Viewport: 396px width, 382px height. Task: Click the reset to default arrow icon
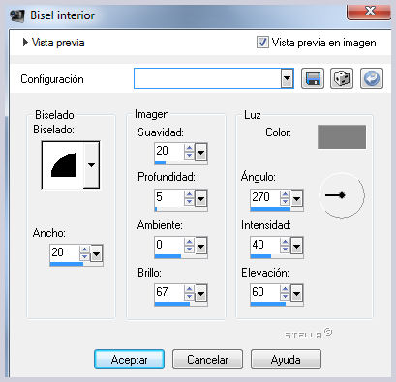[372, 78]
